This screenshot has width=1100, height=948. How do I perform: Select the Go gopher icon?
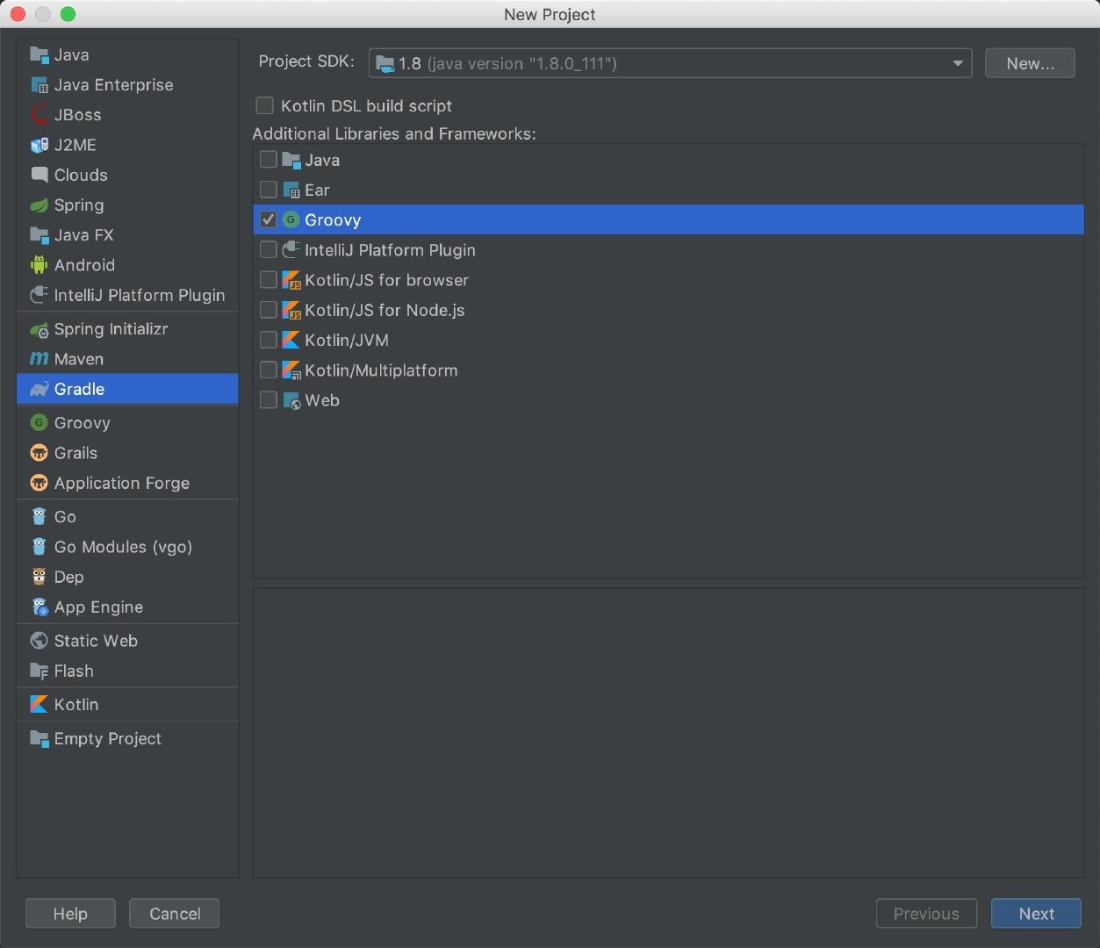point(39,517)
